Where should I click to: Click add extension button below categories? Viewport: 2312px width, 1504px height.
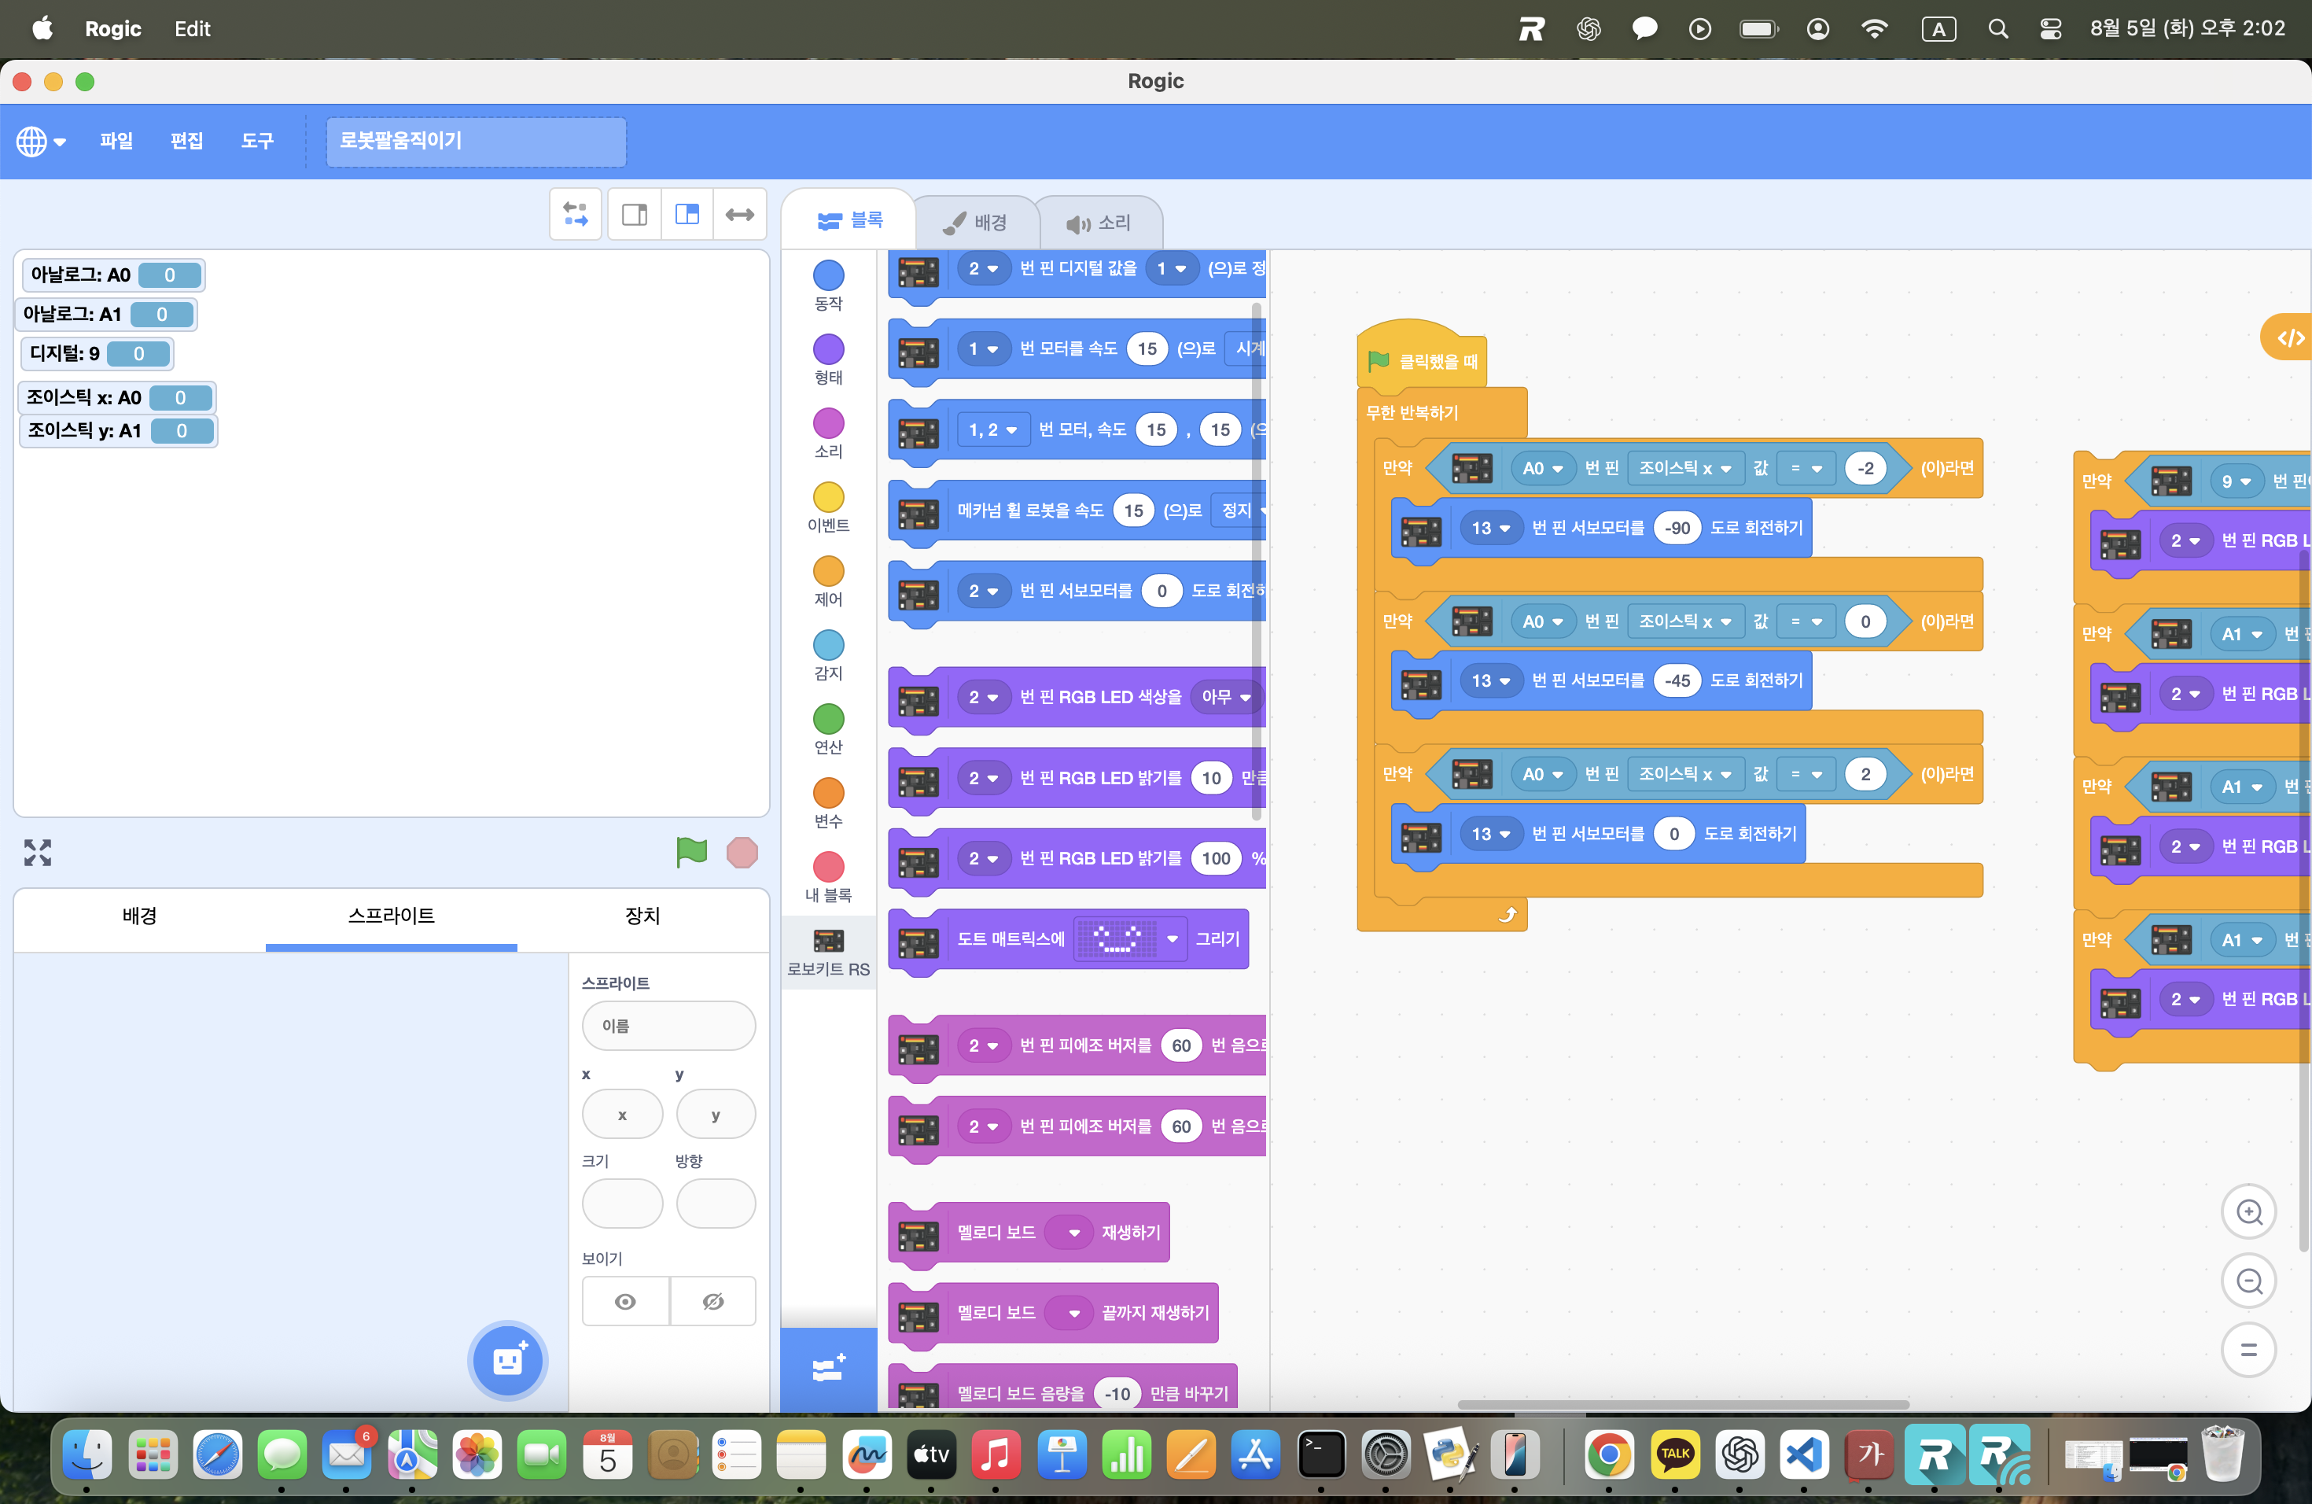(827, 1368)
